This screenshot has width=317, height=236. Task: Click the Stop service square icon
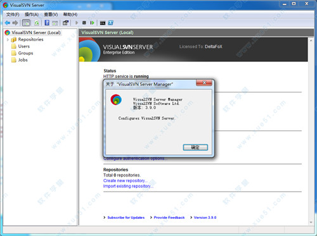[x=84, y=23]
